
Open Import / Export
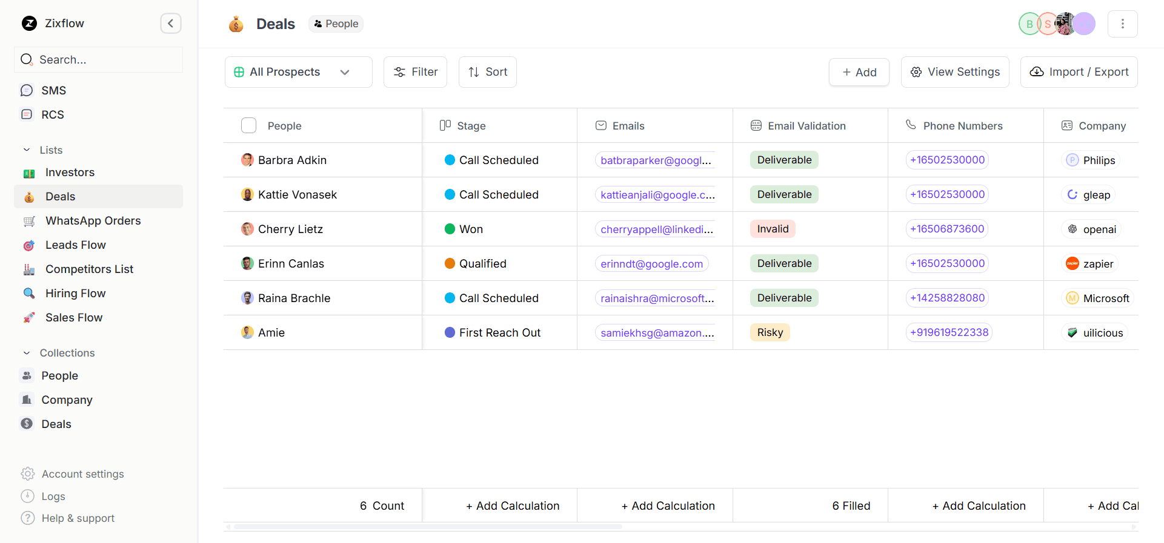pos(1079,72)
